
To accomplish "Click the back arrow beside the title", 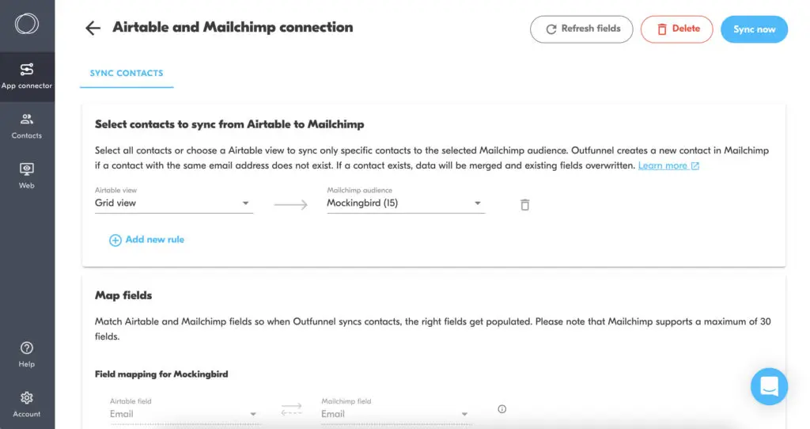I will click(x=93, y=28).
